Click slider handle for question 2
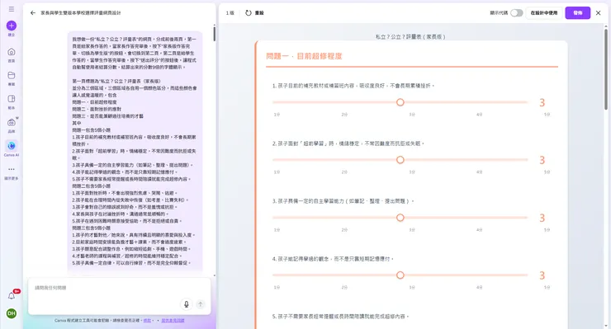Viewport: 611px width, 329px height. [x=400, y=160]
